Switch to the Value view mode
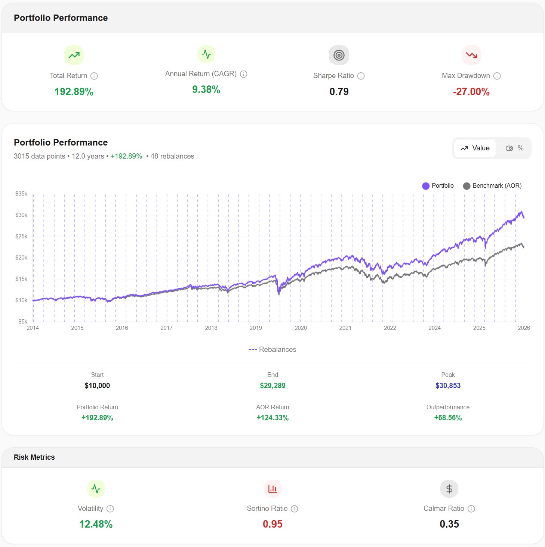 point(475,148)
